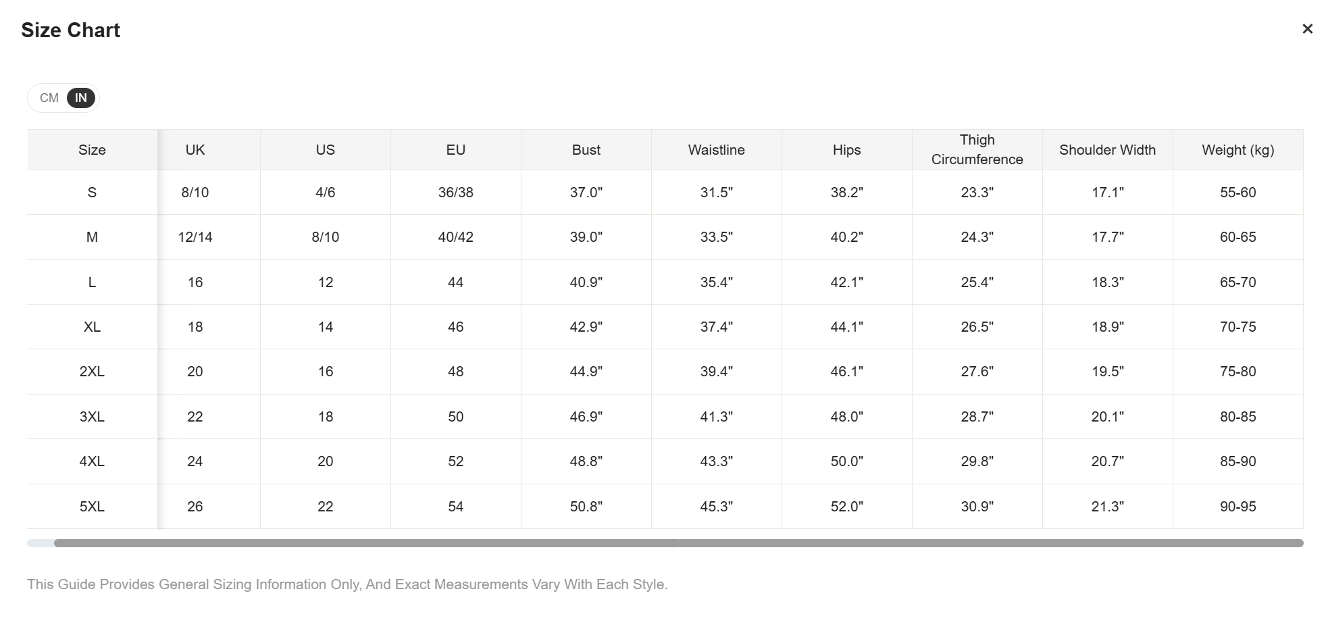Select the S size row label
This screenshot has height=633, width=1328.
[92, 193]
